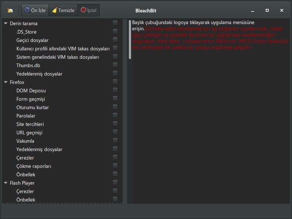Maximize the BleachBit window
The image size is (292, 219).
267,10
